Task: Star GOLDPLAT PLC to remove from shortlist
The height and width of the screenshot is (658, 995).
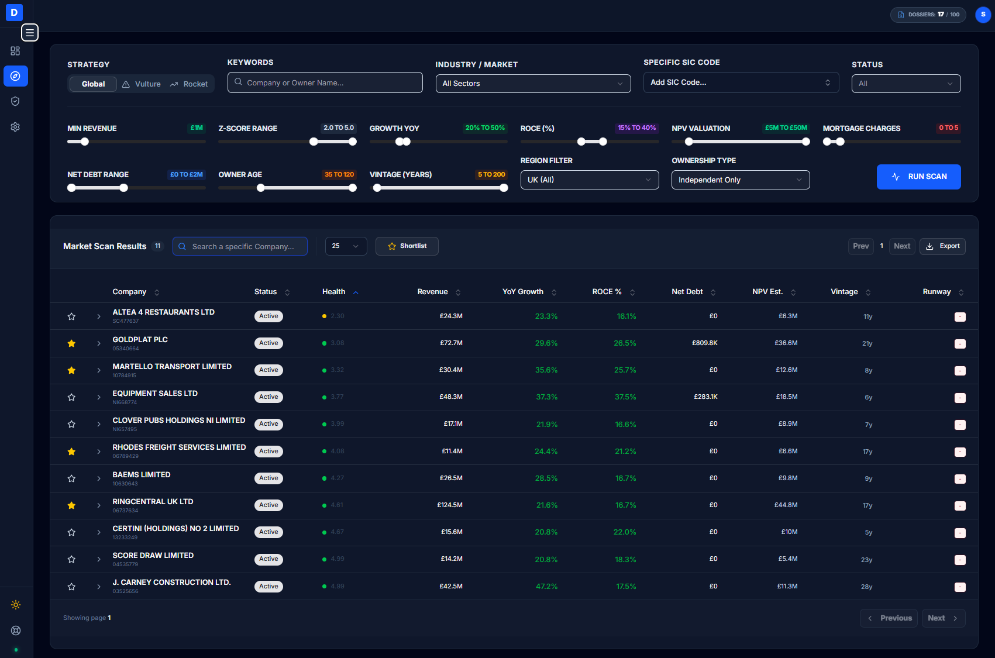Action: pyautogui.click(x=71, y=343)
